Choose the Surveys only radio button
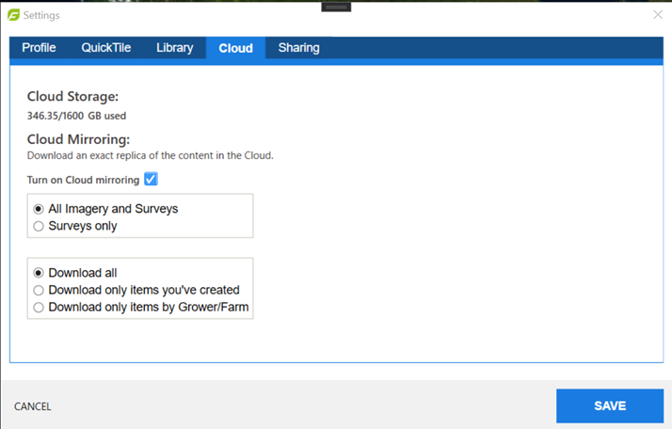The height and width of the screenshot is (429, 672). [39, 226]
